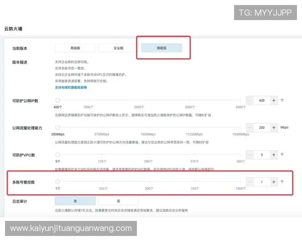Viewport: 302px width, 241px height.
Task: Click the 公网流量处理能力 slider handle
Action: coord(57,127)
